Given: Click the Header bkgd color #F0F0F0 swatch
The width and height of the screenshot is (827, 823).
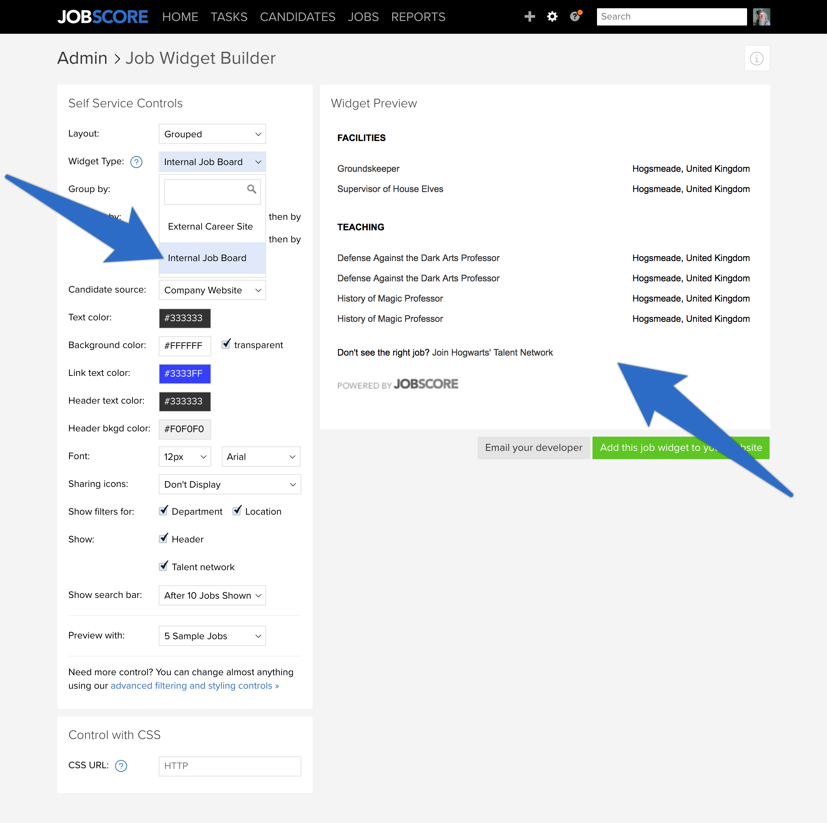Looking at the screenshot, I should coord(185,429).
